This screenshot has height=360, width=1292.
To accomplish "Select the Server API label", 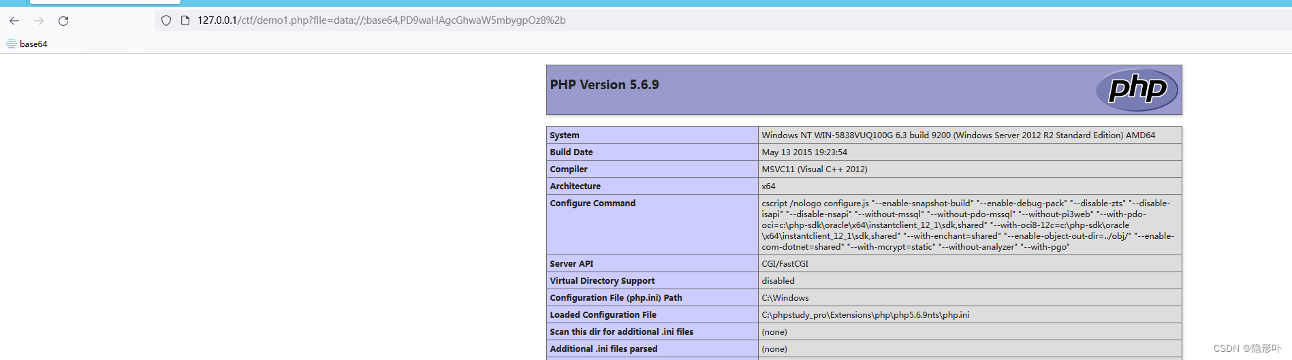I will (571, 264).
